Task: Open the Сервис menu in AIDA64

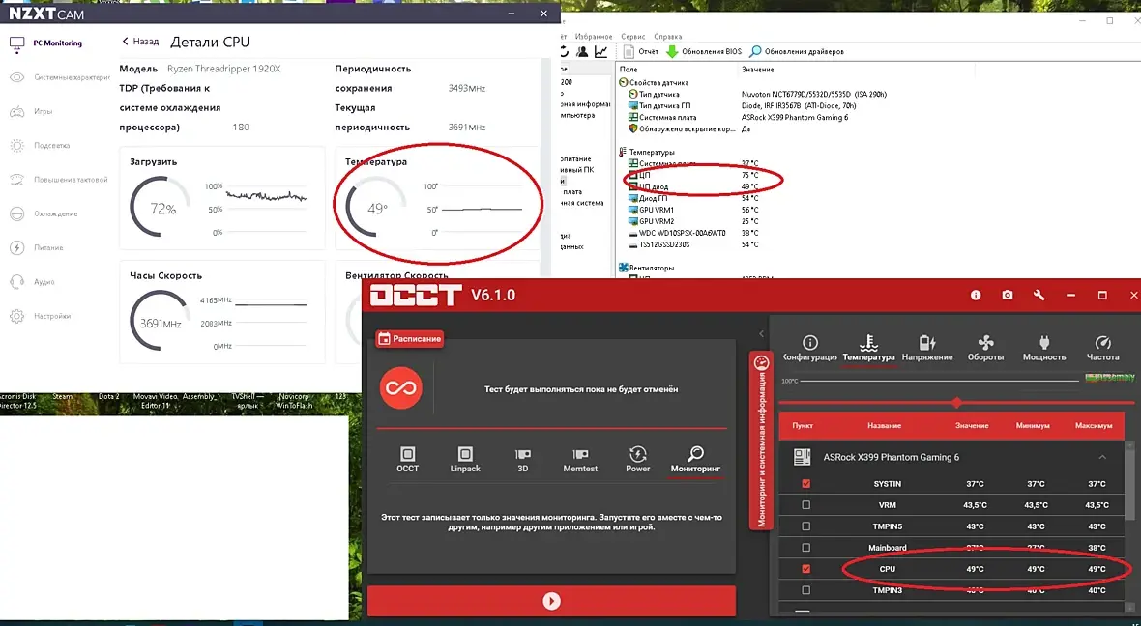Action: point(633,37)
